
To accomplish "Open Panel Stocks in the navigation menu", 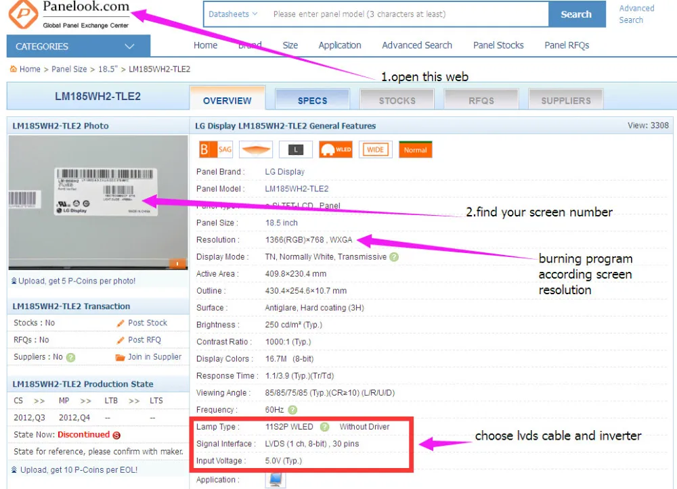I will [x=498, y=45].
